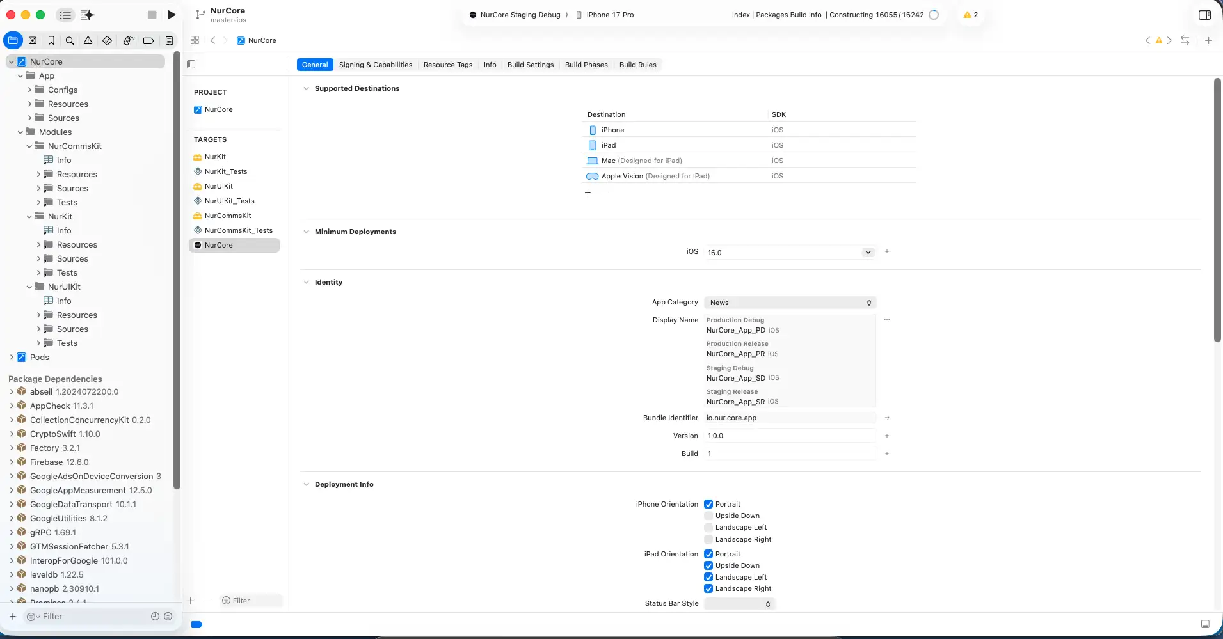Disable iPad Landscape Right orientation

(x=708, y=588)
